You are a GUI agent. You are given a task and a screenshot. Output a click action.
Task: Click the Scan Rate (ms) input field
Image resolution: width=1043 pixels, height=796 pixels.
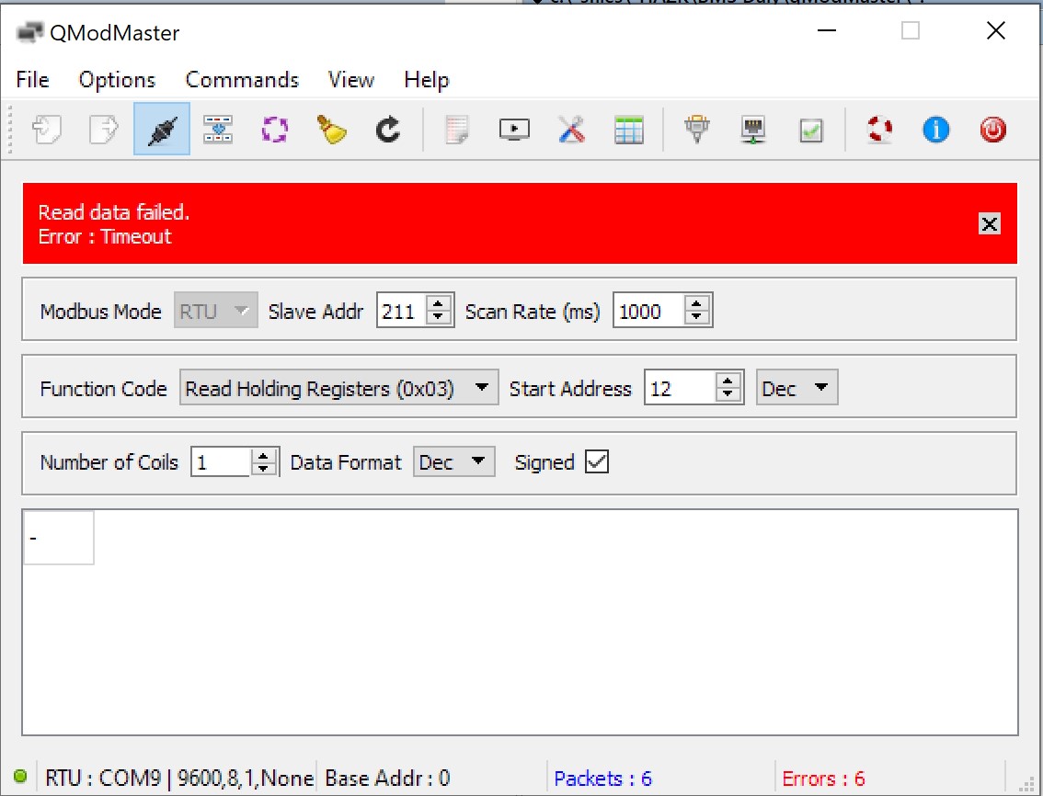pos(649,311)
